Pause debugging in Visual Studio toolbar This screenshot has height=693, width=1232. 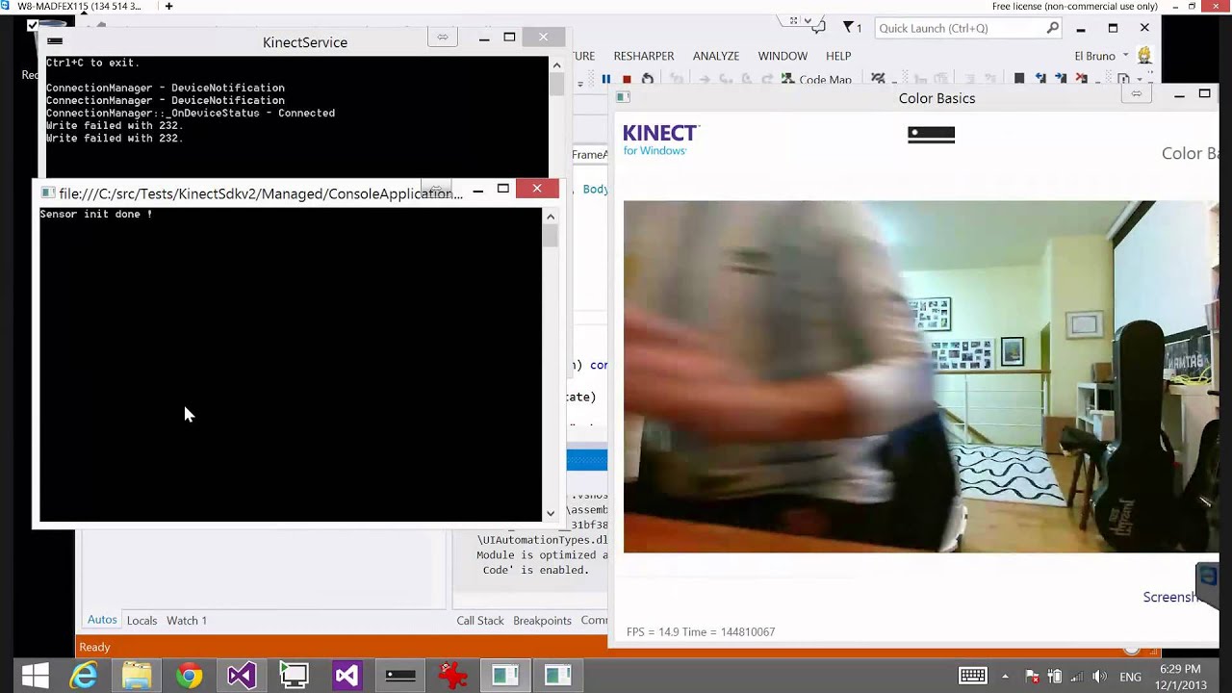coord(605,79)
